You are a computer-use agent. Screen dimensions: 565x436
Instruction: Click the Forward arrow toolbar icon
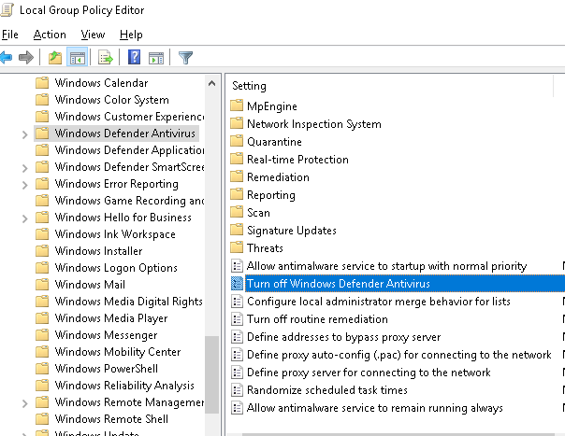coord(26,57)
